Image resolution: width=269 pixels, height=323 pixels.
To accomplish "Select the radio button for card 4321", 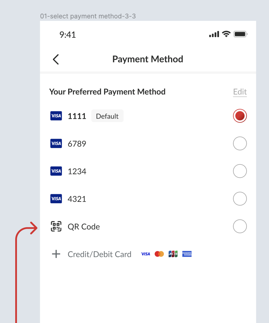I will pyautogui.click(x=240, y=199).
